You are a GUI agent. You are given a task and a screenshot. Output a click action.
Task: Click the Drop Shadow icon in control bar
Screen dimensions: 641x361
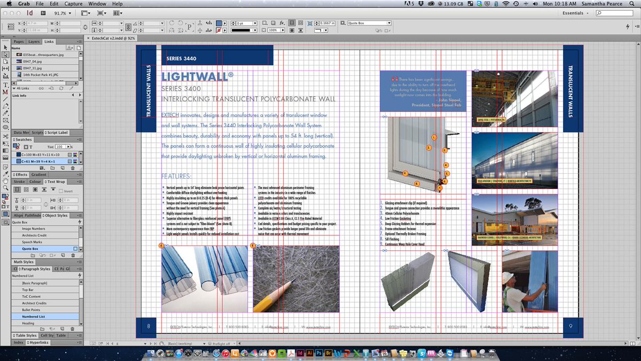[272, 24]
